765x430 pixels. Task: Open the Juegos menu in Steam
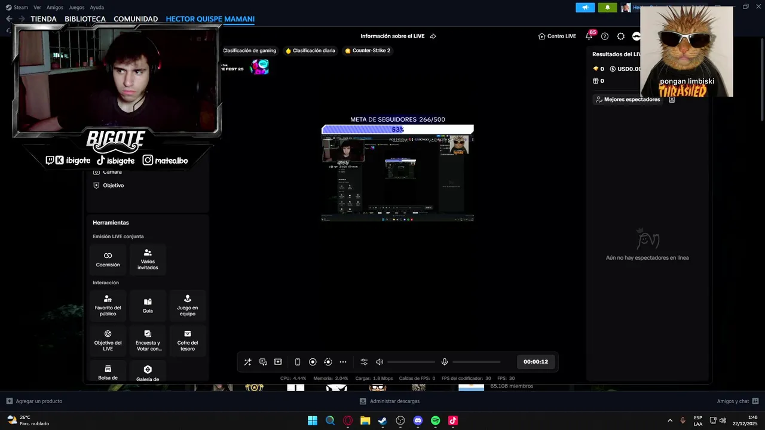tap(76, 7)
